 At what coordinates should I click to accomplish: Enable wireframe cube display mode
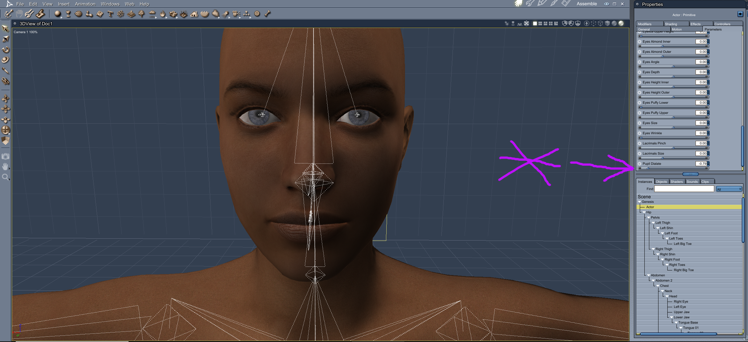(x=600, y=23)
